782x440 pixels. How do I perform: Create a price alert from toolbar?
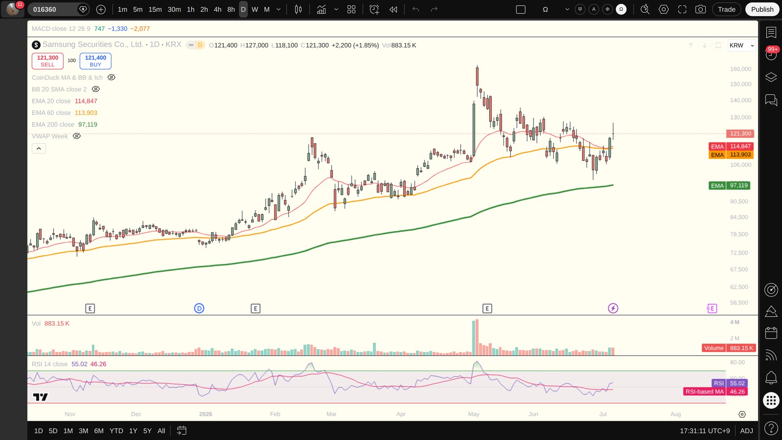[374, 9]
